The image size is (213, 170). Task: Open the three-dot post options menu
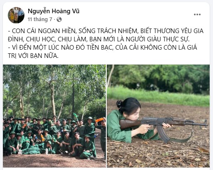coord(197,14)
